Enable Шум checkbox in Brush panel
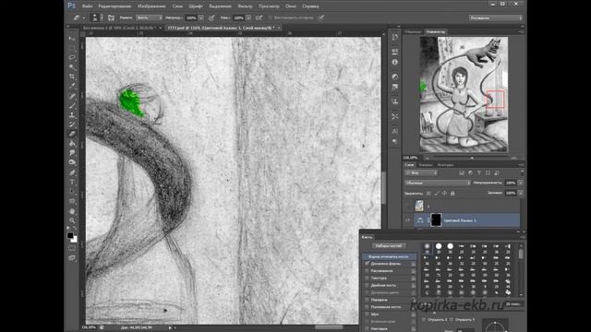 [x=368, y=314]
